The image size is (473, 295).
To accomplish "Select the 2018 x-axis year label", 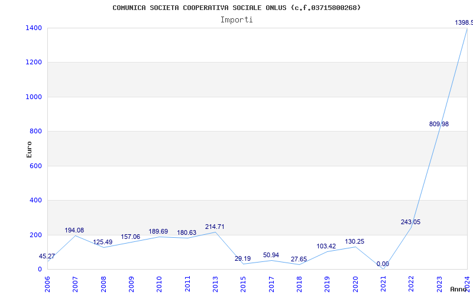I will [299, 284].
